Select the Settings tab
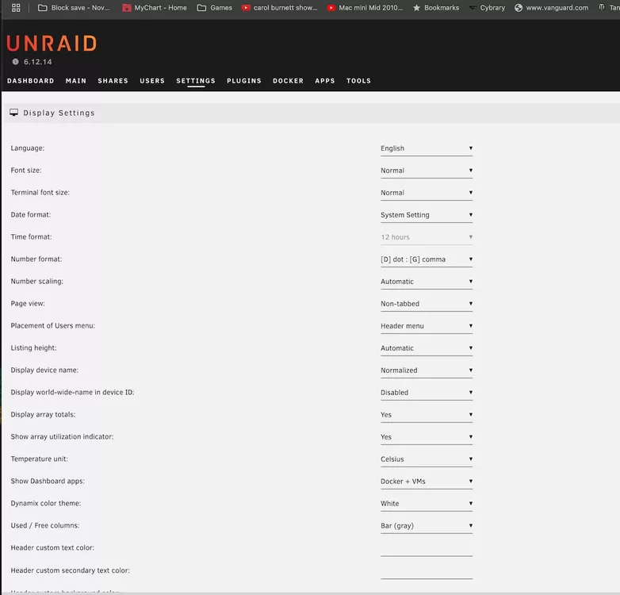The image size is (620, 595). (x=196, y=81)
